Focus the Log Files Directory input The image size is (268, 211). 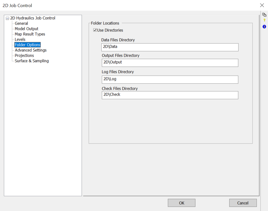[170, 79]
